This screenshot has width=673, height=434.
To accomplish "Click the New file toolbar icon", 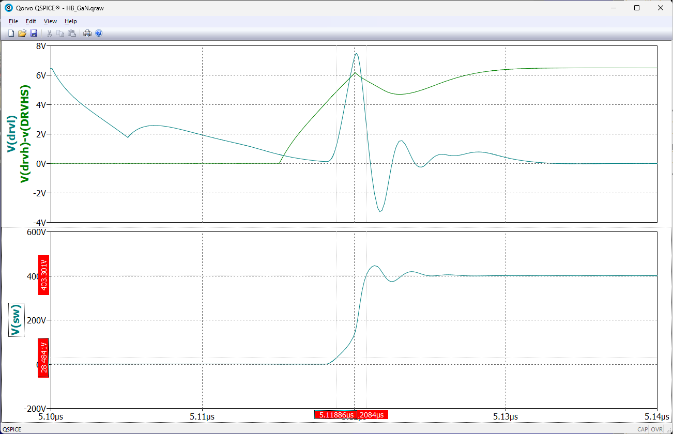I will click(11, 33).
